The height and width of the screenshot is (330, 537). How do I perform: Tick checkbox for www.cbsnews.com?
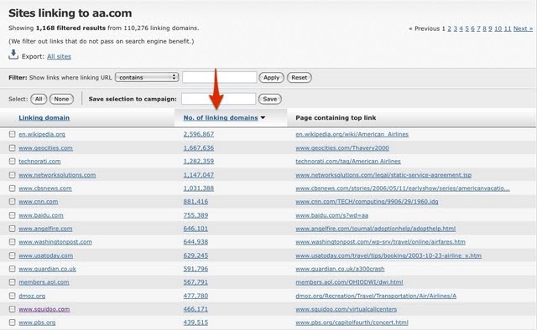[x=13, y=188]
